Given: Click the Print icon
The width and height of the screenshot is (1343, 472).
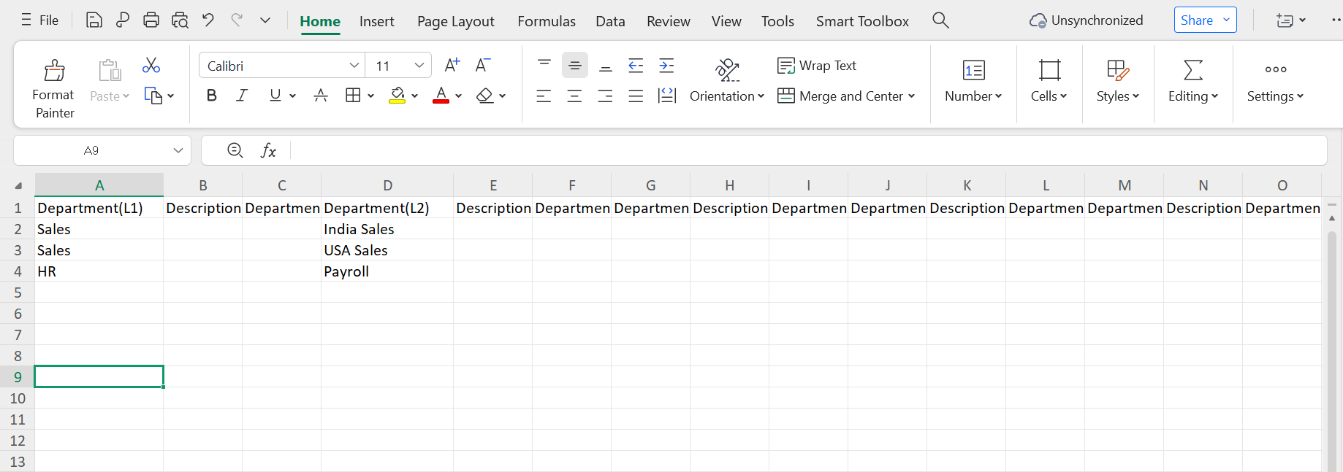Looking at the screenshot, I should 151,20.
